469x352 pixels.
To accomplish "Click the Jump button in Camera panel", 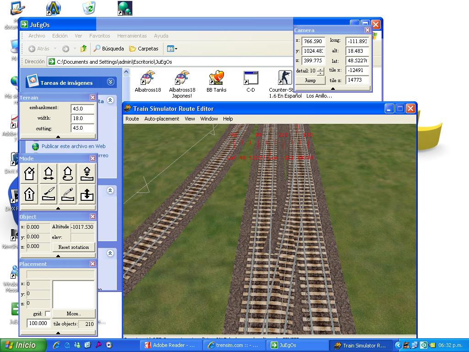I will 310,80.
